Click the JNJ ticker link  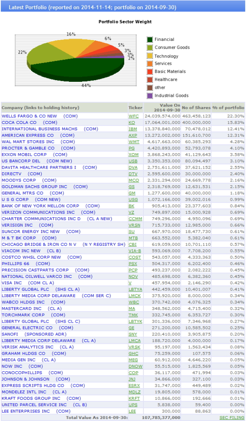133,379
